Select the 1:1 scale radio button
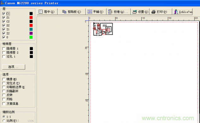Viewport: 200px width, 123px height. pos(4,117)
